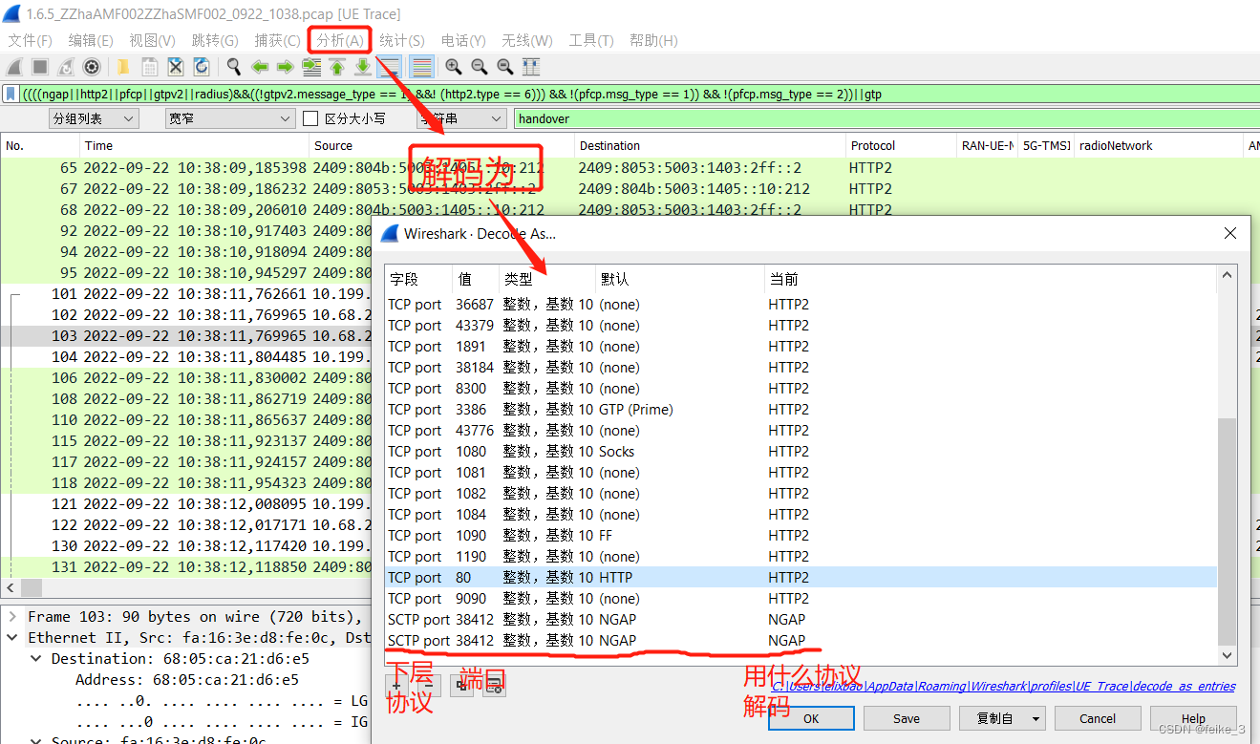
Task: Sort packet list by Time column
Action: (x=195, y=145)
